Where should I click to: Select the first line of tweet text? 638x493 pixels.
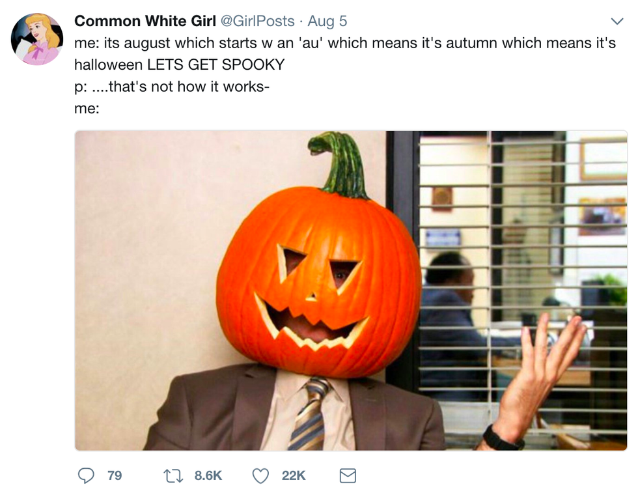pyautogui.click(x=345, y=43)
